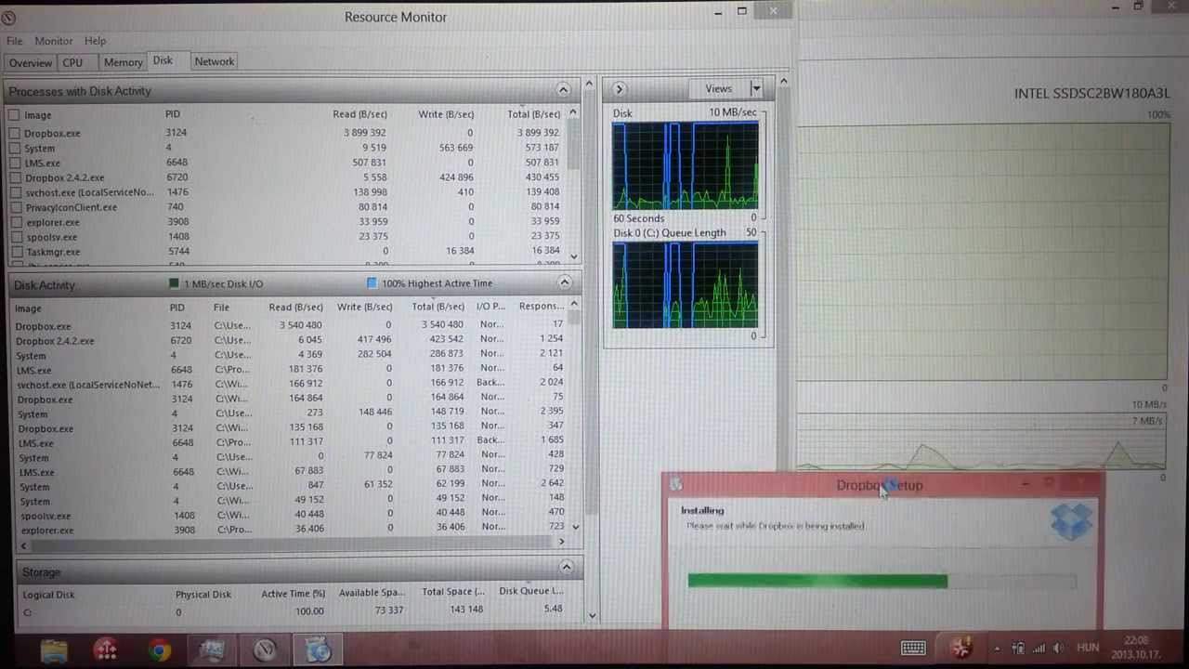Open the on-screen keyboard tray icon
The image size is (1189, 669).
tap(912, 648)
